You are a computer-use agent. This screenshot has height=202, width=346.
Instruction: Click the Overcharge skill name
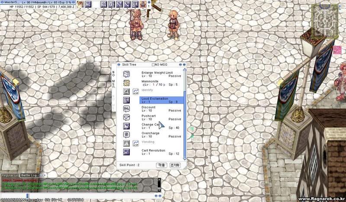(151, 133)
